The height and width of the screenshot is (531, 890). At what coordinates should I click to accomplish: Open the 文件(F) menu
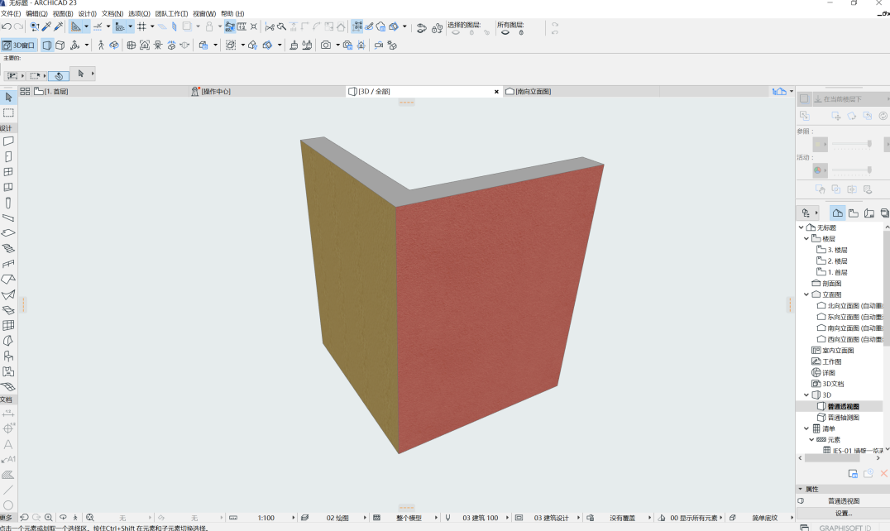pos(11,13)
